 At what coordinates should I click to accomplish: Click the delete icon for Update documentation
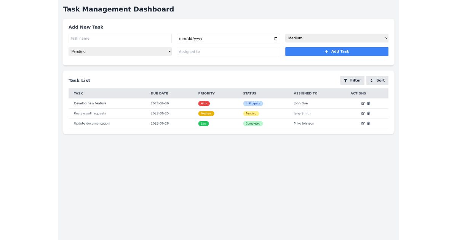(x=368, y=123)
